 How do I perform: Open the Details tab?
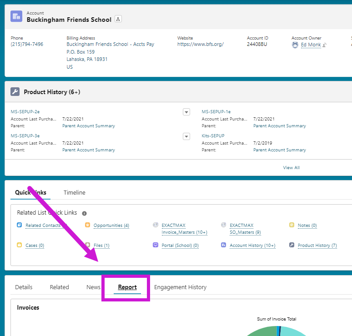(x=24, y=287)
